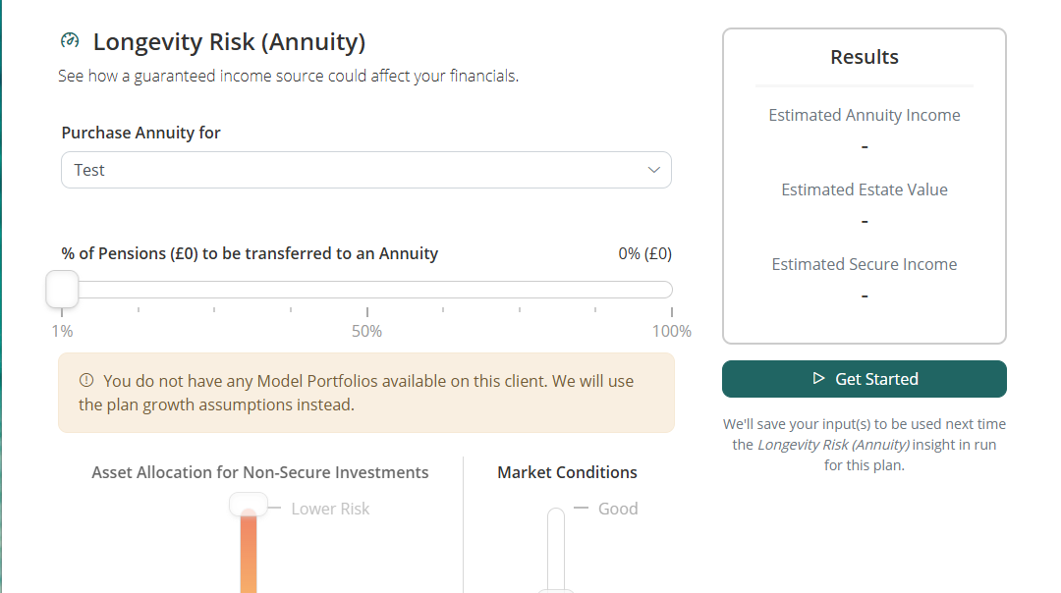Click the 0% (£0) transfer value readout

pyautogui.click(x=644, y=253)
